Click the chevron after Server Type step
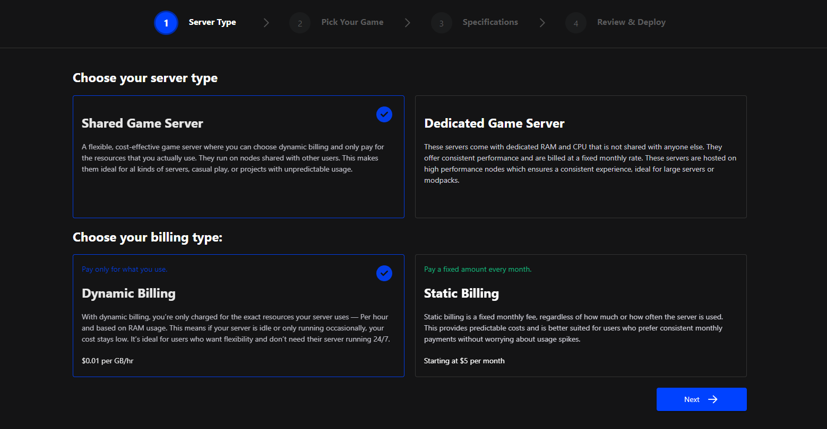The image size is (827, 429). 266,23
